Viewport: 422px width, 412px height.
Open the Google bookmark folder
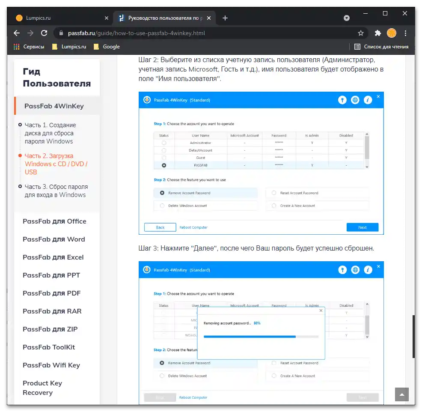[107, 47]
